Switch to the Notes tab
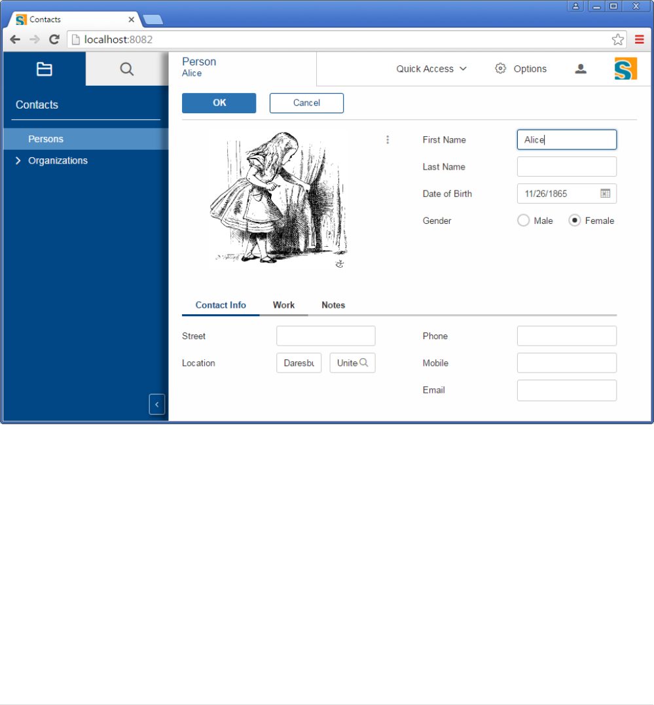Viewport: 654px width, 705px height. [x=333, y=305]
